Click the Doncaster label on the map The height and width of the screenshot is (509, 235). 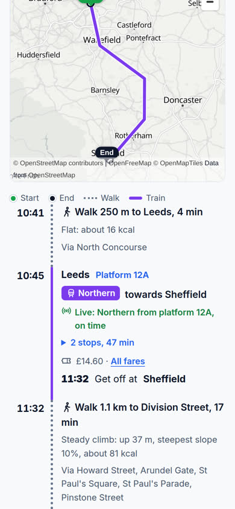tap(183, 100)
